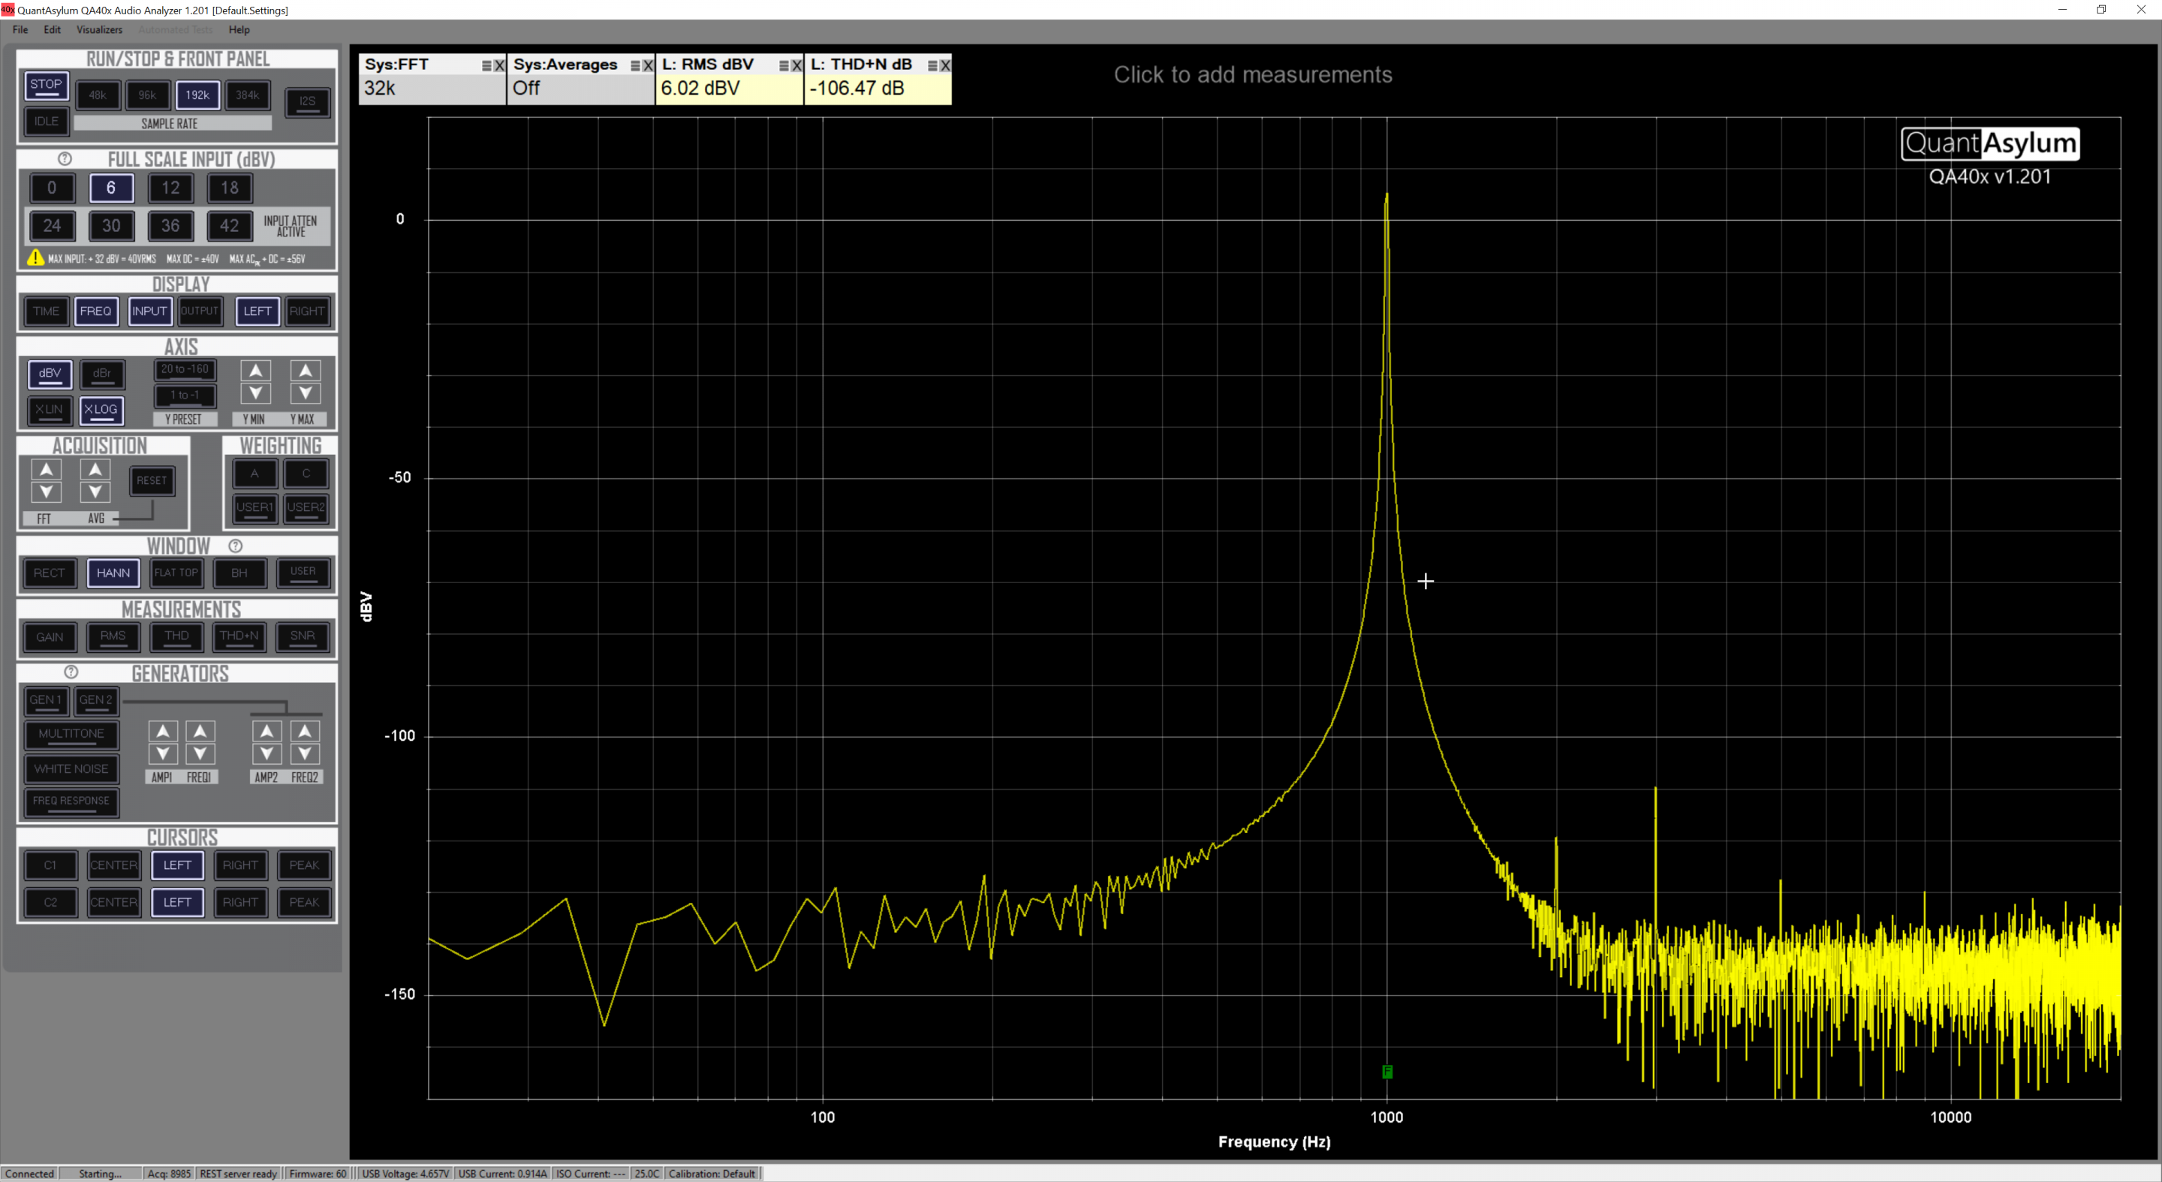Close the L: RMS dBV measurement box
The width and height of the screenshot is (2162, 1182).
pyautogui.click(x=796, y=65)
